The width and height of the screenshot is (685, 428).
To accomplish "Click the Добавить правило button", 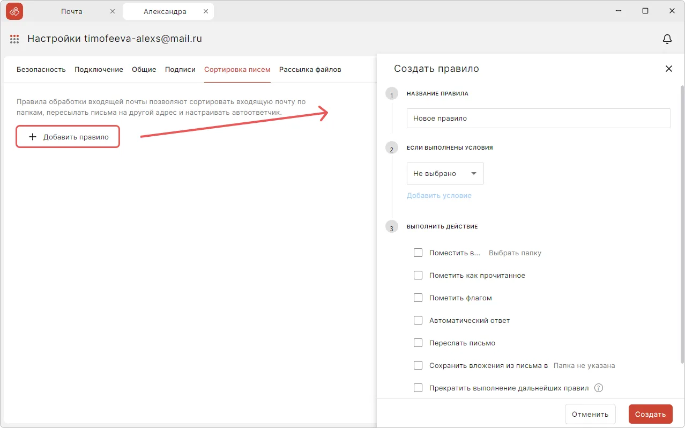I will point(68,137).
